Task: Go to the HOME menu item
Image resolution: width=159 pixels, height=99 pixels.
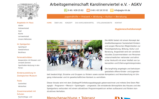Action: [x=49, y=23]
